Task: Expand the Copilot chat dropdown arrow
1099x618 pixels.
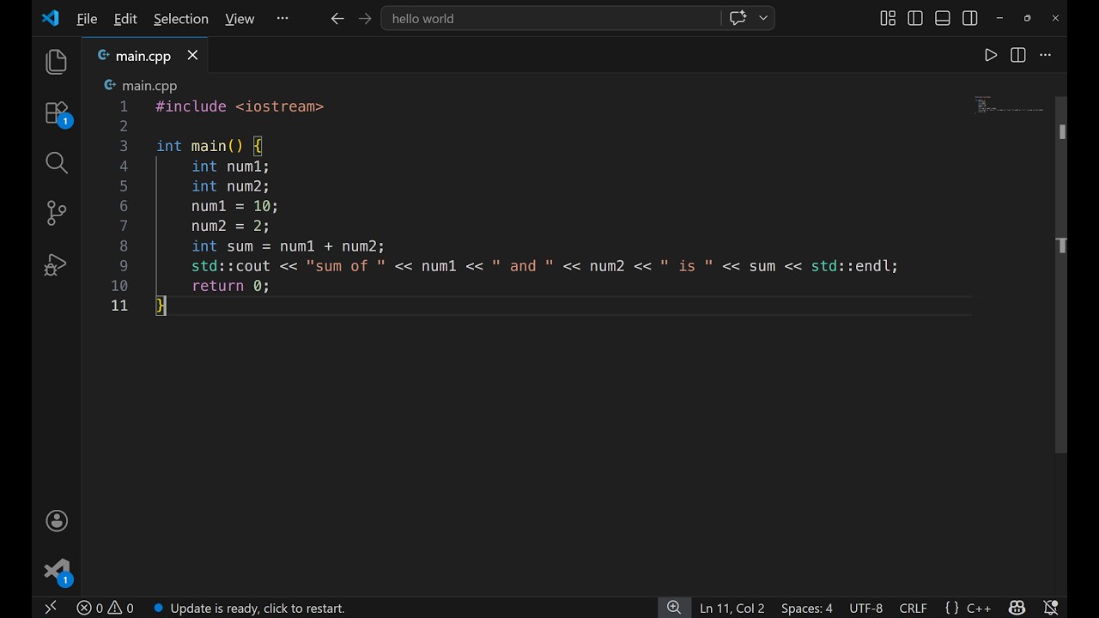Action: [762, 18]
